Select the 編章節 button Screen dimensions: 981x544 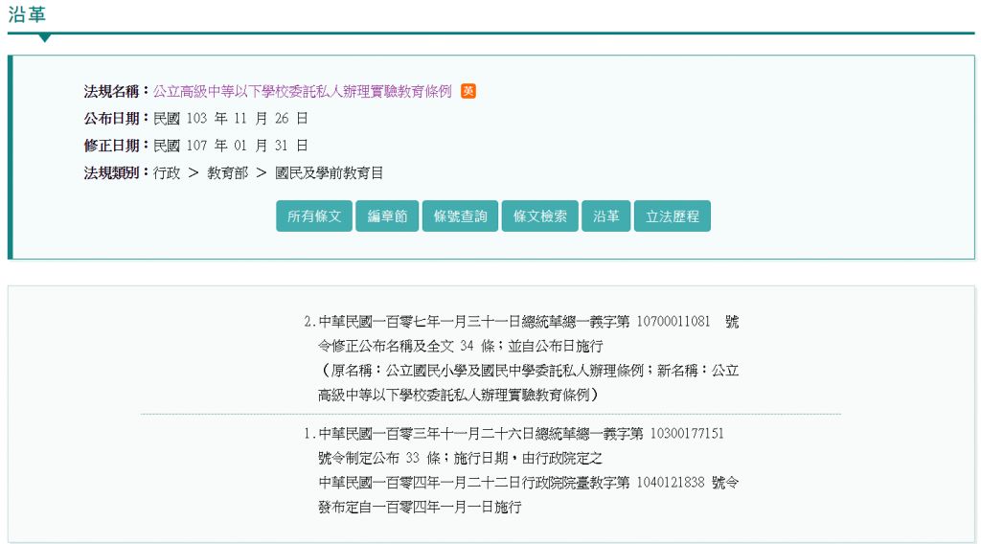point(387,216)
